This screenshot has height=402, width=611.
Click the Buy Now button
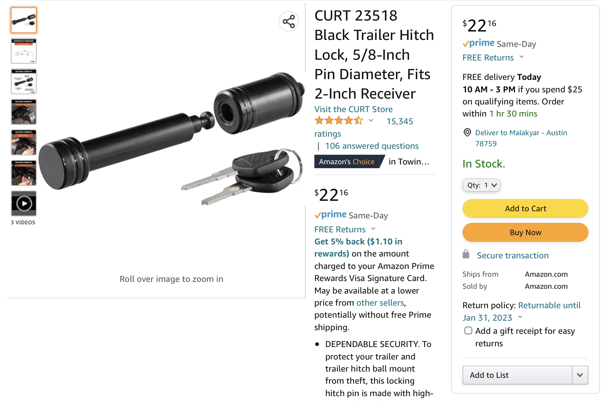525,232
